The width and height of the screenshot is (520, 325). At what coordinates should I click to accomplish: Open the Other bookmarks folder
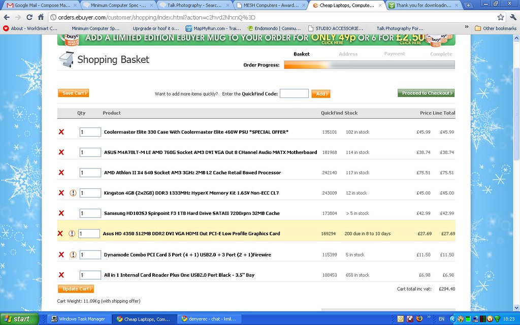click(x=496, y=28)
